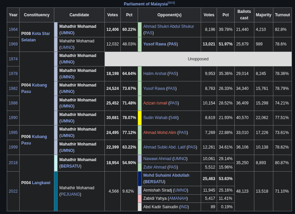Select the 22,062 majority cell

click(263, 118)
